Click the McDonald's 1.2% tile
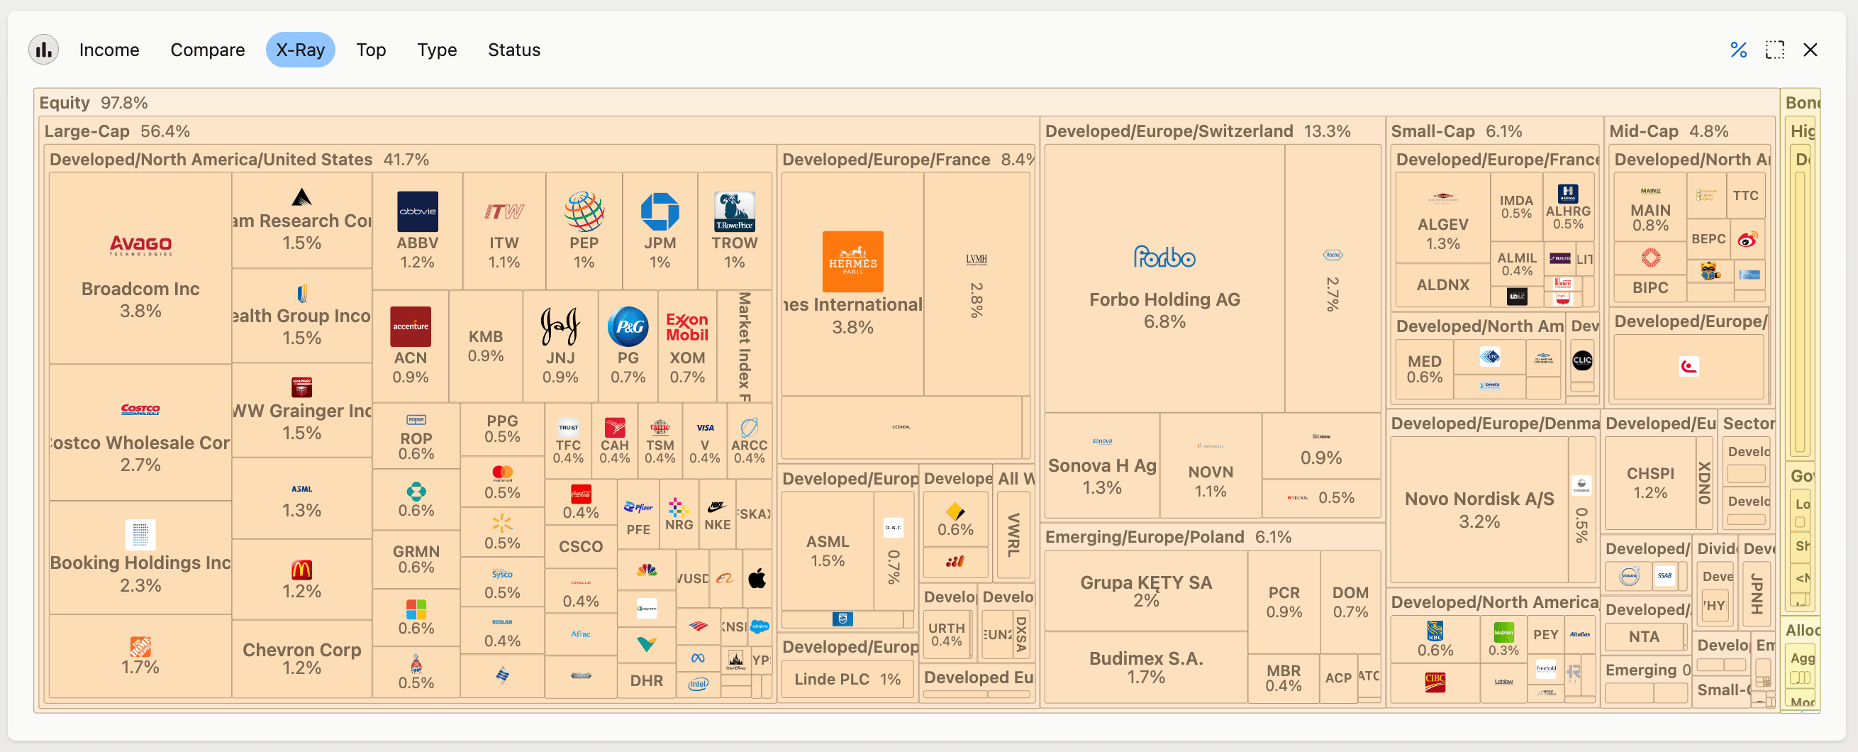 301,580
